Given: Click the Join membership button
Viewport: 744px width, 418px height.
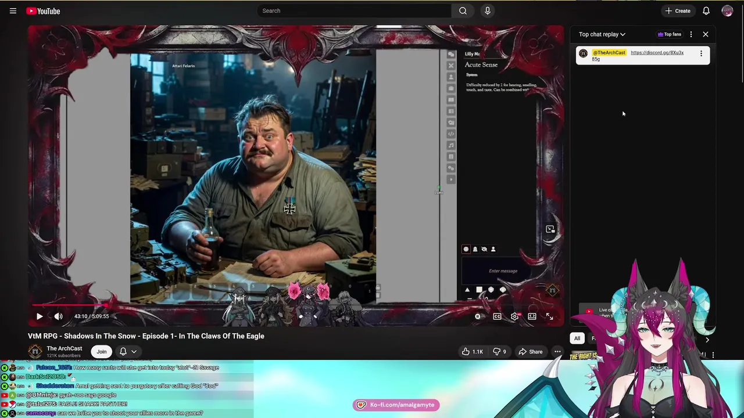Looking at the screenshot, I should point(102,352).
